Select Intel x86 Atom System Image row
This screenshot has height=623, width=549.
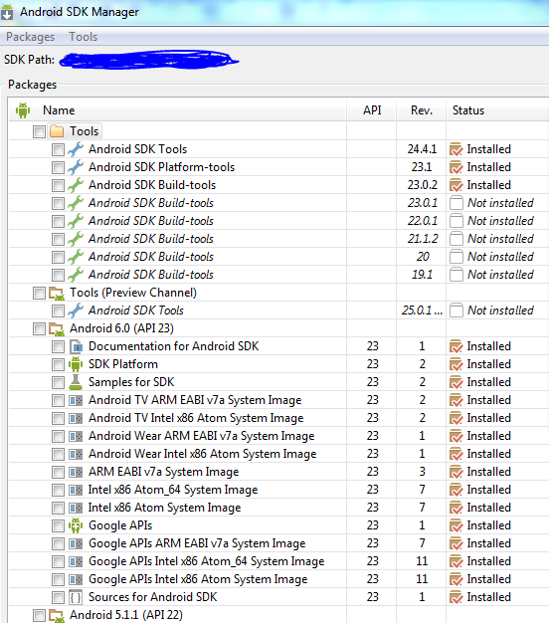click(277, 508)
